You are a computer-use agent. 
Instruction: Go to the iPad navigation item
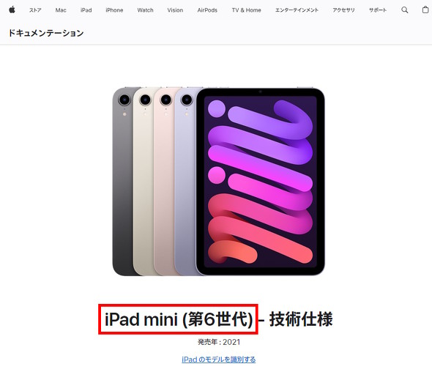point(86,10)
